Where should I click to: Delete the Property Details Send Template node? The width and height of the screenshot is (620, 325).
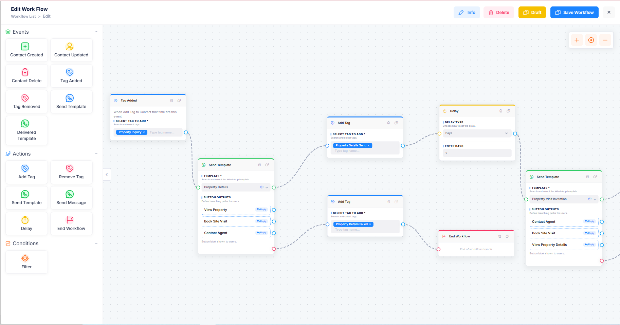(x=259, y=165)
